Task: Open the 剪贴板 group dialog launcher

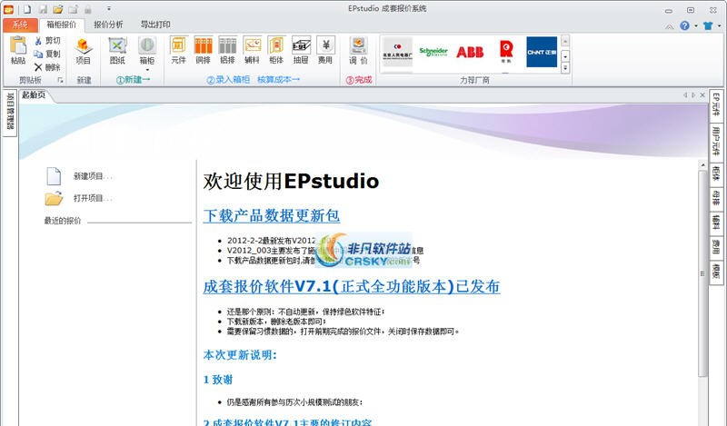Action: 60,80
